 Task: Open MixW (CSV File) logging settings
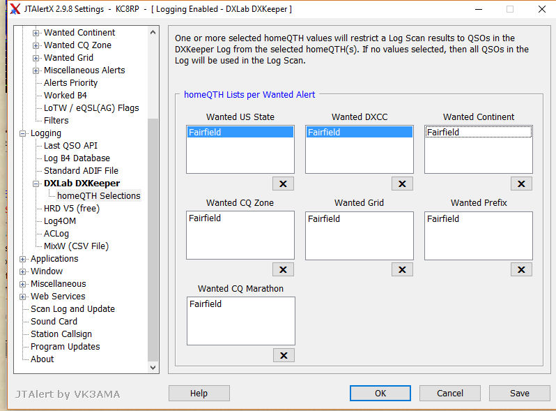coord(76,246)
